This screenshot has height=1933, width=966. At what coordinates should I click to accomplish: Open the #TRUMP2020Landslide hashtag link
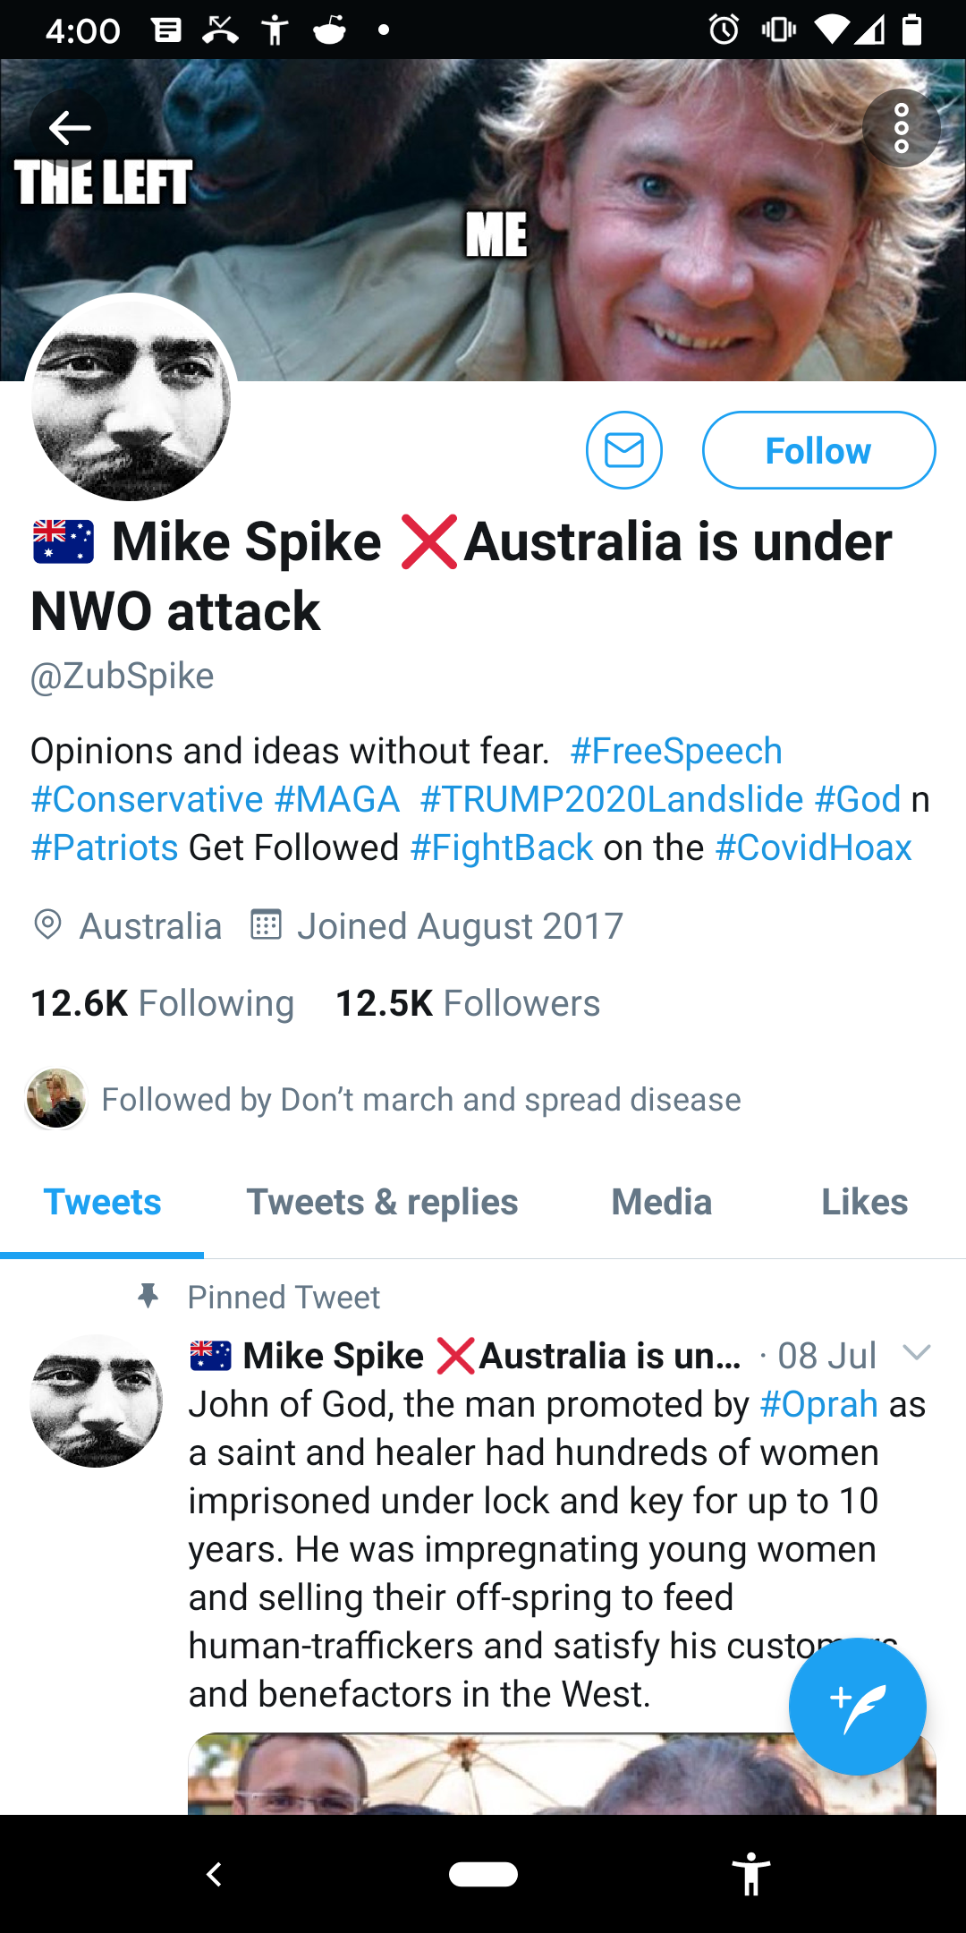pos(612,799)
